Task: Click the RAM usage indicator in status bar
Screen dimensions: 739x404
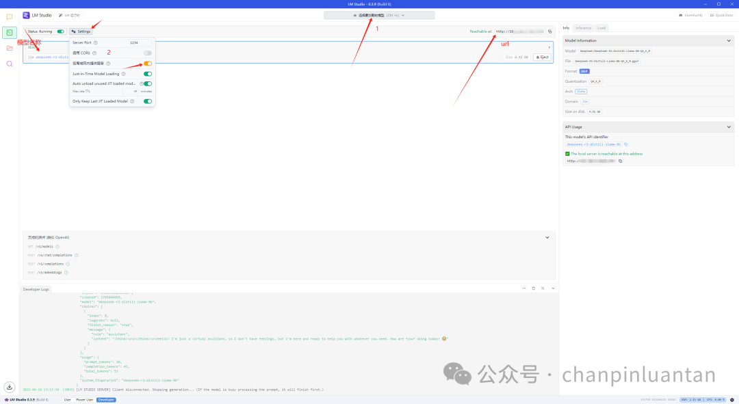Action: coord(691,400)
